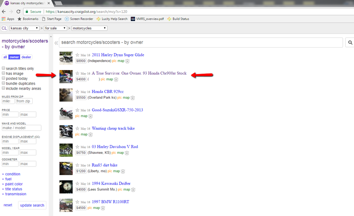Click the search magnifier button
The image size is (354, 216).
tap(350, 42)
